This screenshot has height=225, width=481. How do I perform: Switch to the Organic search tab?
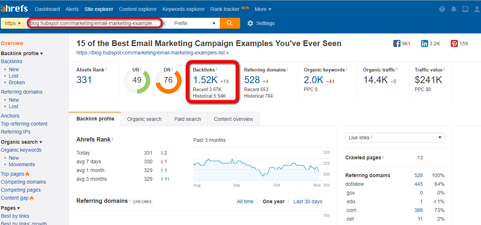click(x=144, y=119)
